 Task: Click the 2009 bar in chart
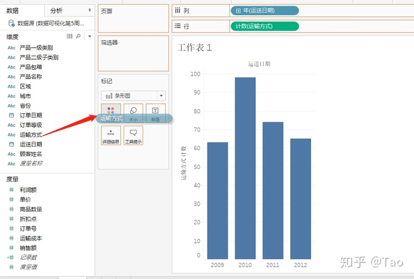pos(217,201)
